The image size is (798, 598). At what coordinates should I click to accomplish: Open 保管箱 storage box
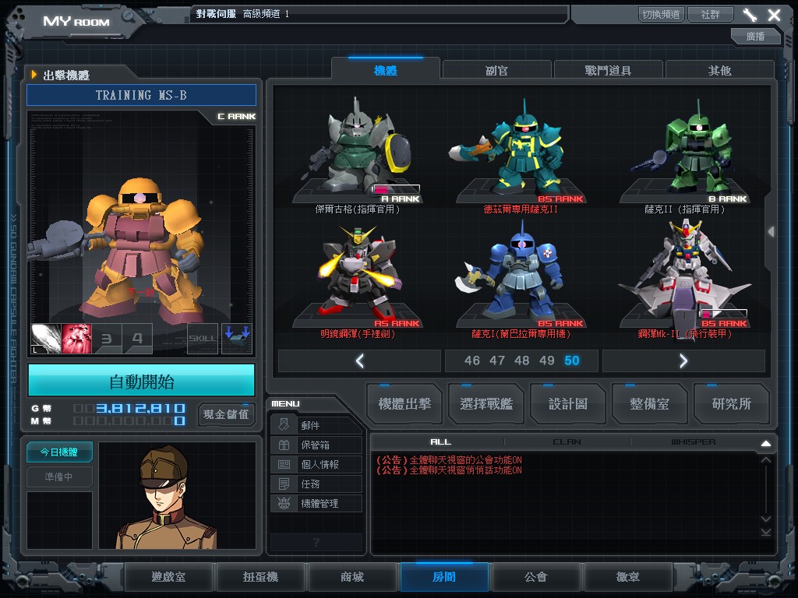coord(316,445)
